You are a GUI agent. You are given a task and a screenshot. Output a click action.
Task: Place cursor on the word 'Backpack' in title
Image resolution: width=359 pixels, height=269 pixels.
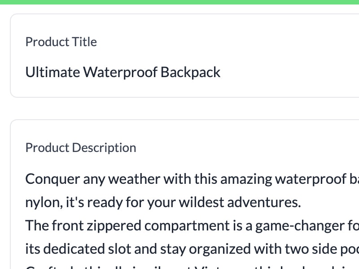[x=190, y=72]
